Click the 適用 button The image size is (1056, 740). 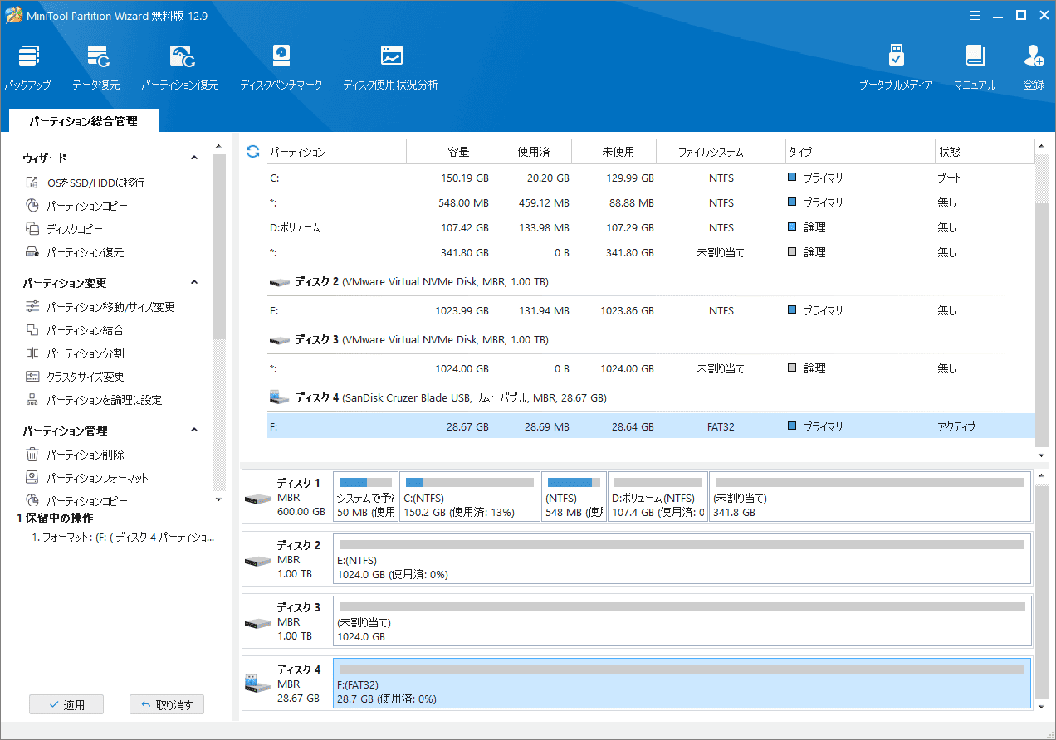coord(66,705)
